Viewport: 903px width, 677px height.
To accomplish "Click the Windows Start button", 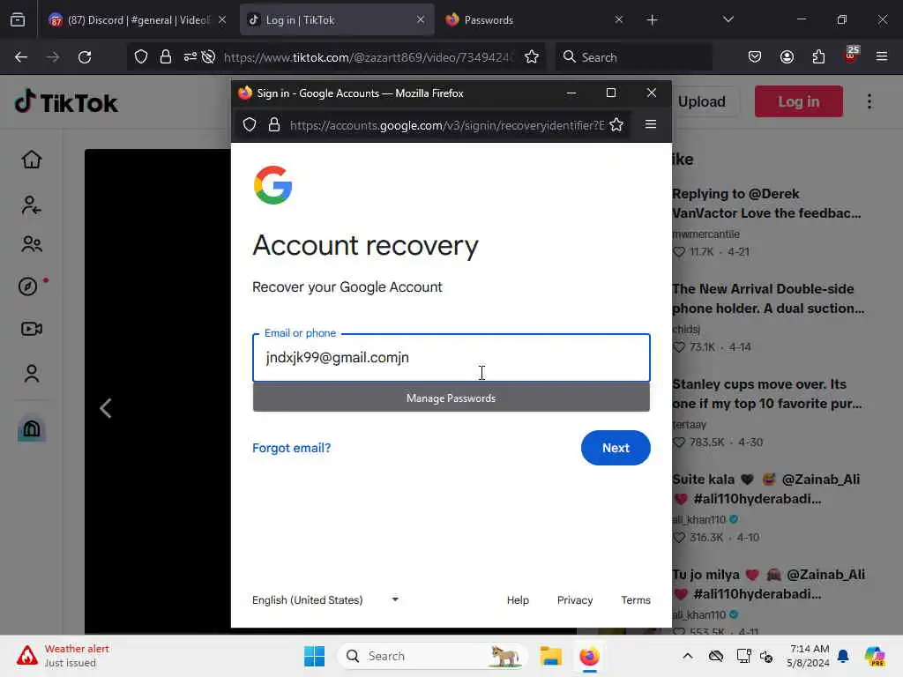I will pyautogui.click(x=315, y=656).
